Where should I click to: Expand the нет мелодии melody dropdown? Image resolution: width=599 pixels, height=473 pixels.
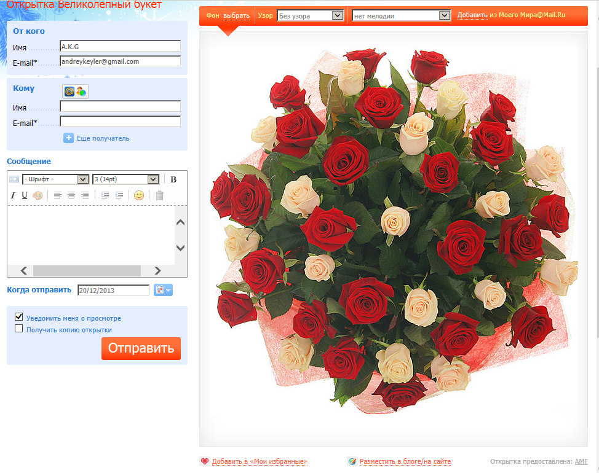pyautogui.click(x=401, y=15)
